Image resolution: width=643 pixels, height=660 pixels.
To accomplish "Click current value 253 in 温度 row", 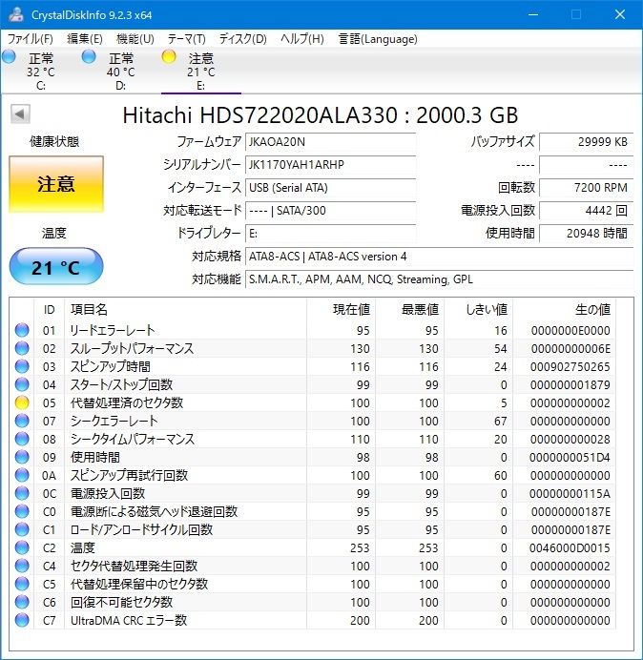I will pos(360,547).
